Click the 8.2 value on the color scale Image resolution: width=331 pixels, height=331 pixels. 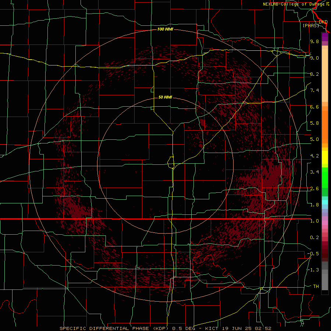pyautogui.click(x=314, y=74)
